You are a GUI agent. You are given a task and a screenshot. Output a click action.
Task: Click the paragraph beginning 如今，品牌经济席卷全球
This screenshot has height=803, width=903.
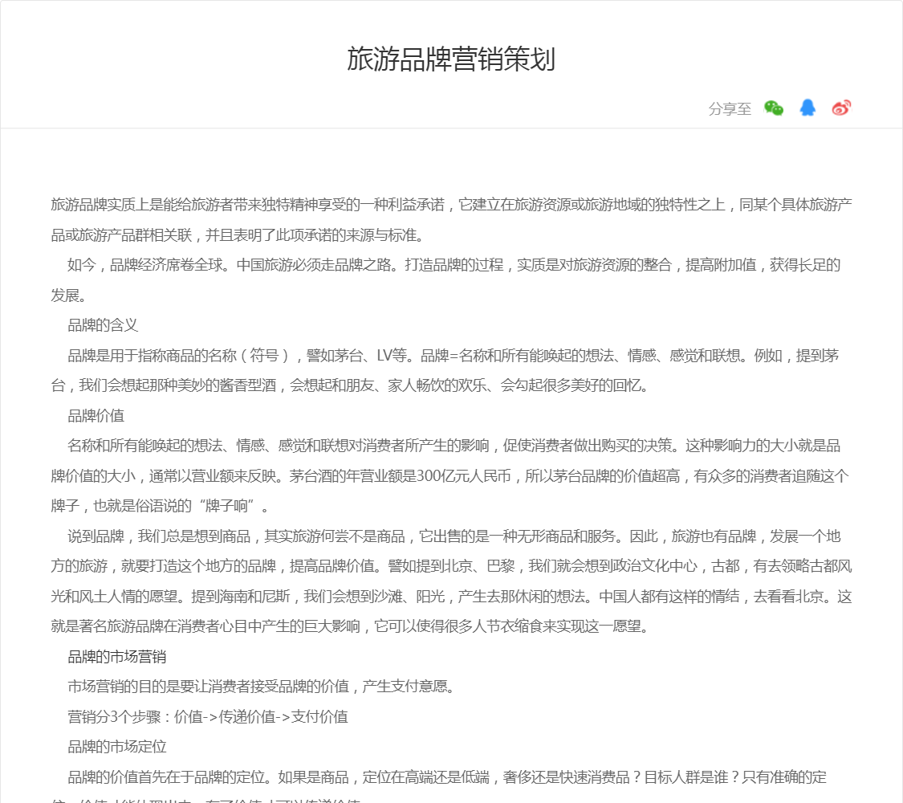coord(451,265)
